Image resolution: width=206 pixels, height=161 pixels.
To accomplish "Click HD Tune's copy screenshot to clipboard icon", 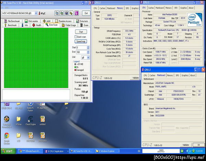I will [x=61, y=13].
